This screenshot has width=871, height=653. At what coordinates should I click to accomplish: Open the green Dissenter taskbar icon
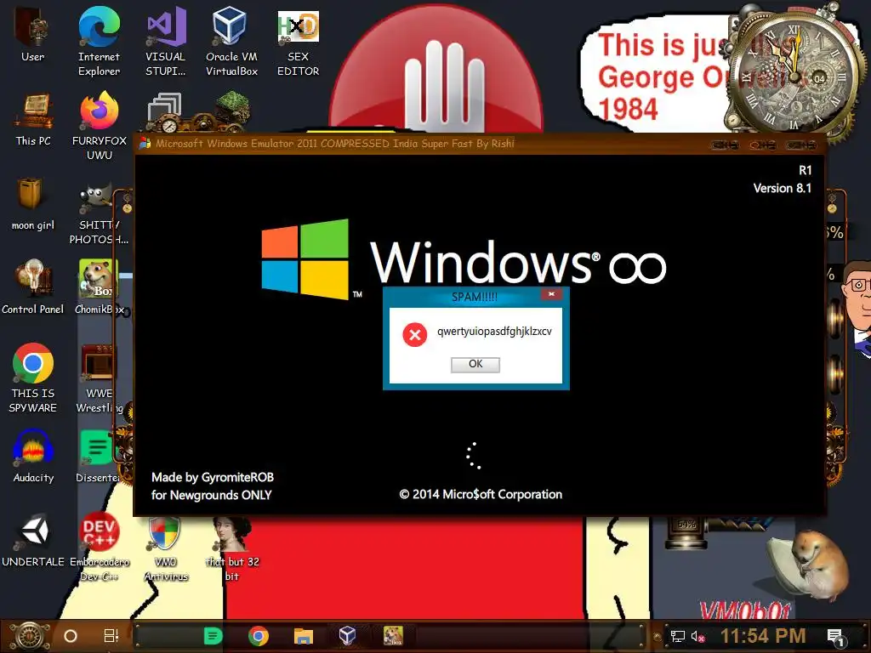click(213, 636)
